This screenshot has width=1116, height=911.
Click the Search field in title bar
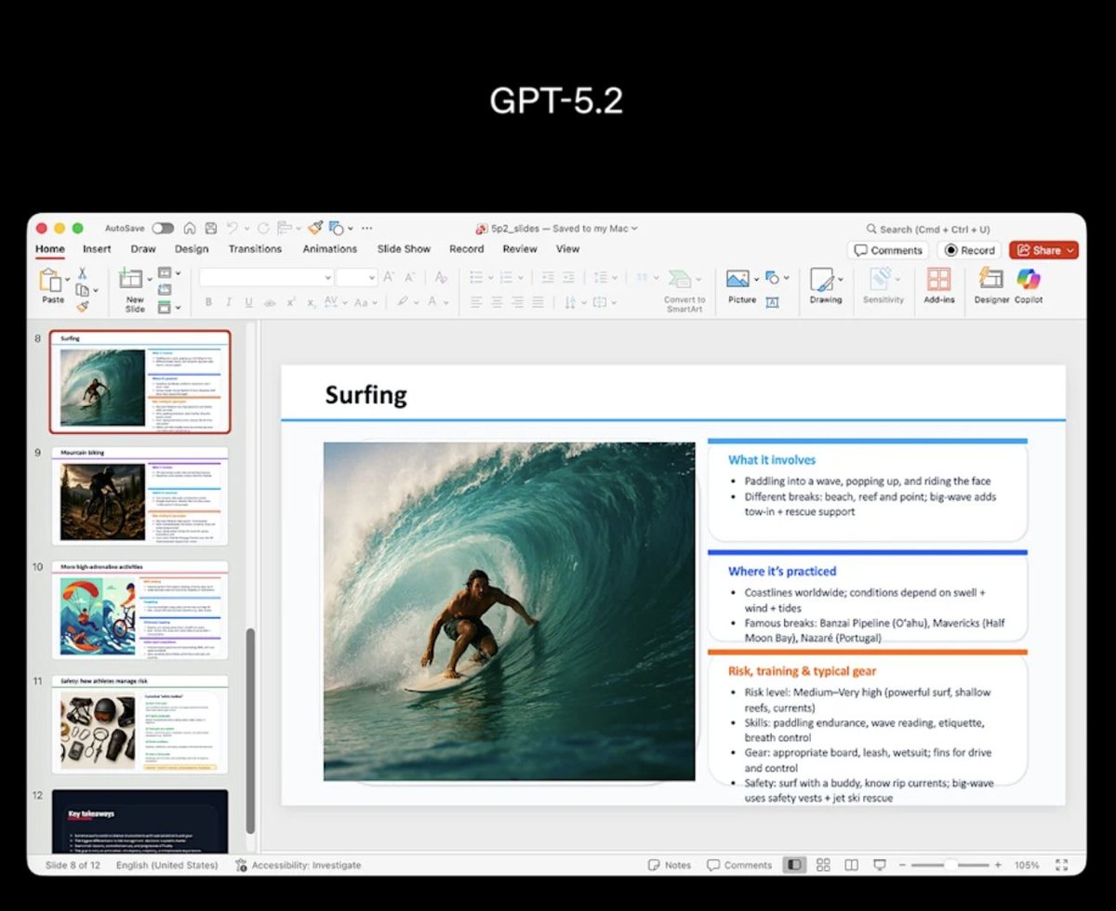[930, 229]
